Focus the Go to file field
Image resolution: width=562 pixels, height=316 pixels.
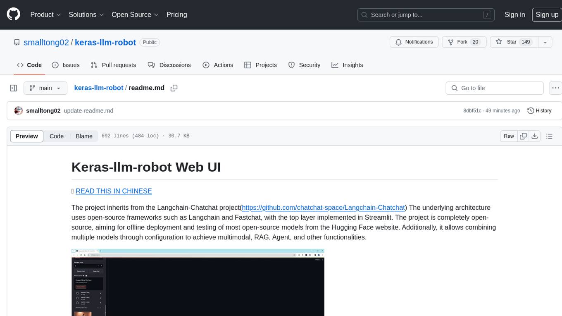coord(495,88)
